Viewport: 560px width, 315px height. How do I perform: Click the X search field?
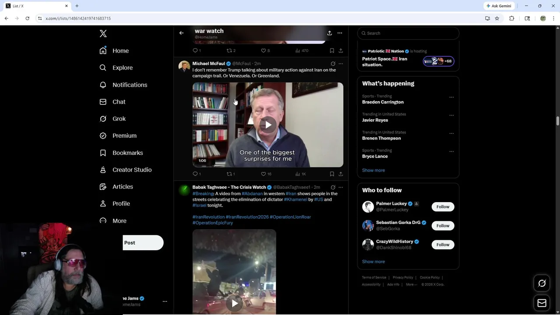point(408,33)
